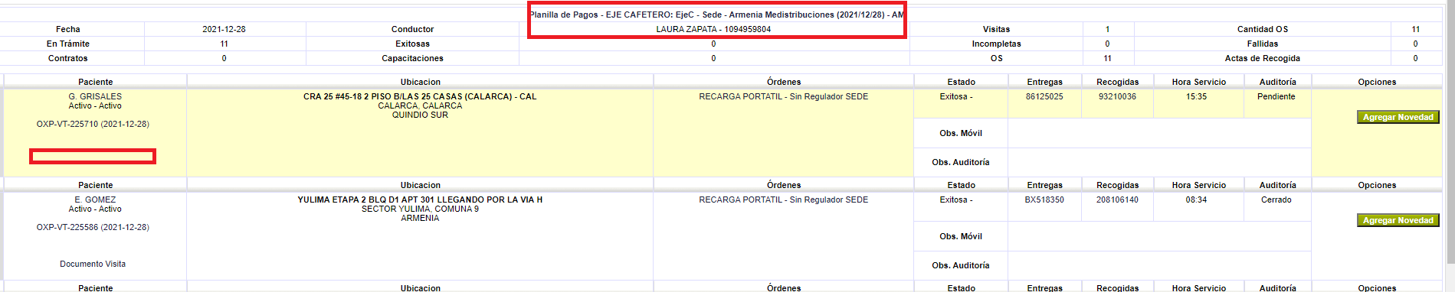This screenshot has height=292, width=1455.
Task: Click Obs. Móvil field for G. GRISALES
Action: pos(1159,133)
